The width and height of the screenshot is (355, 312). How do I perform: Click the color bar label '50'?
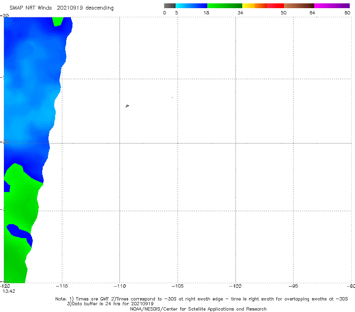click(284, 13)
